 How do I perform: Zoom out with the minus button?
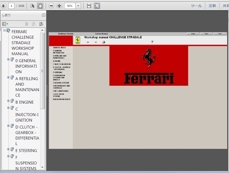[x=51, y=6]
